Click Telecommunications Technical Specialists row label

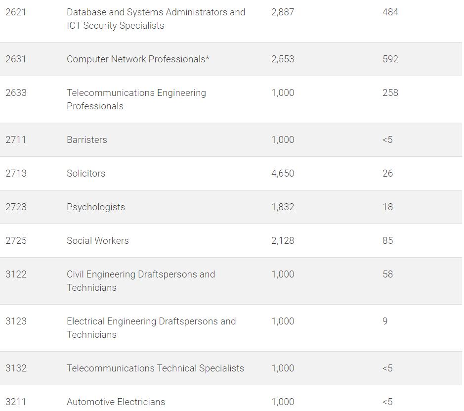[x=155, y=368]
